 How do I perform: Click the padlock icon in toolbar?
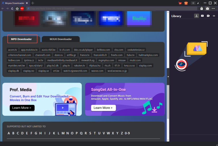pyautogui.click(x=202, y=9)
